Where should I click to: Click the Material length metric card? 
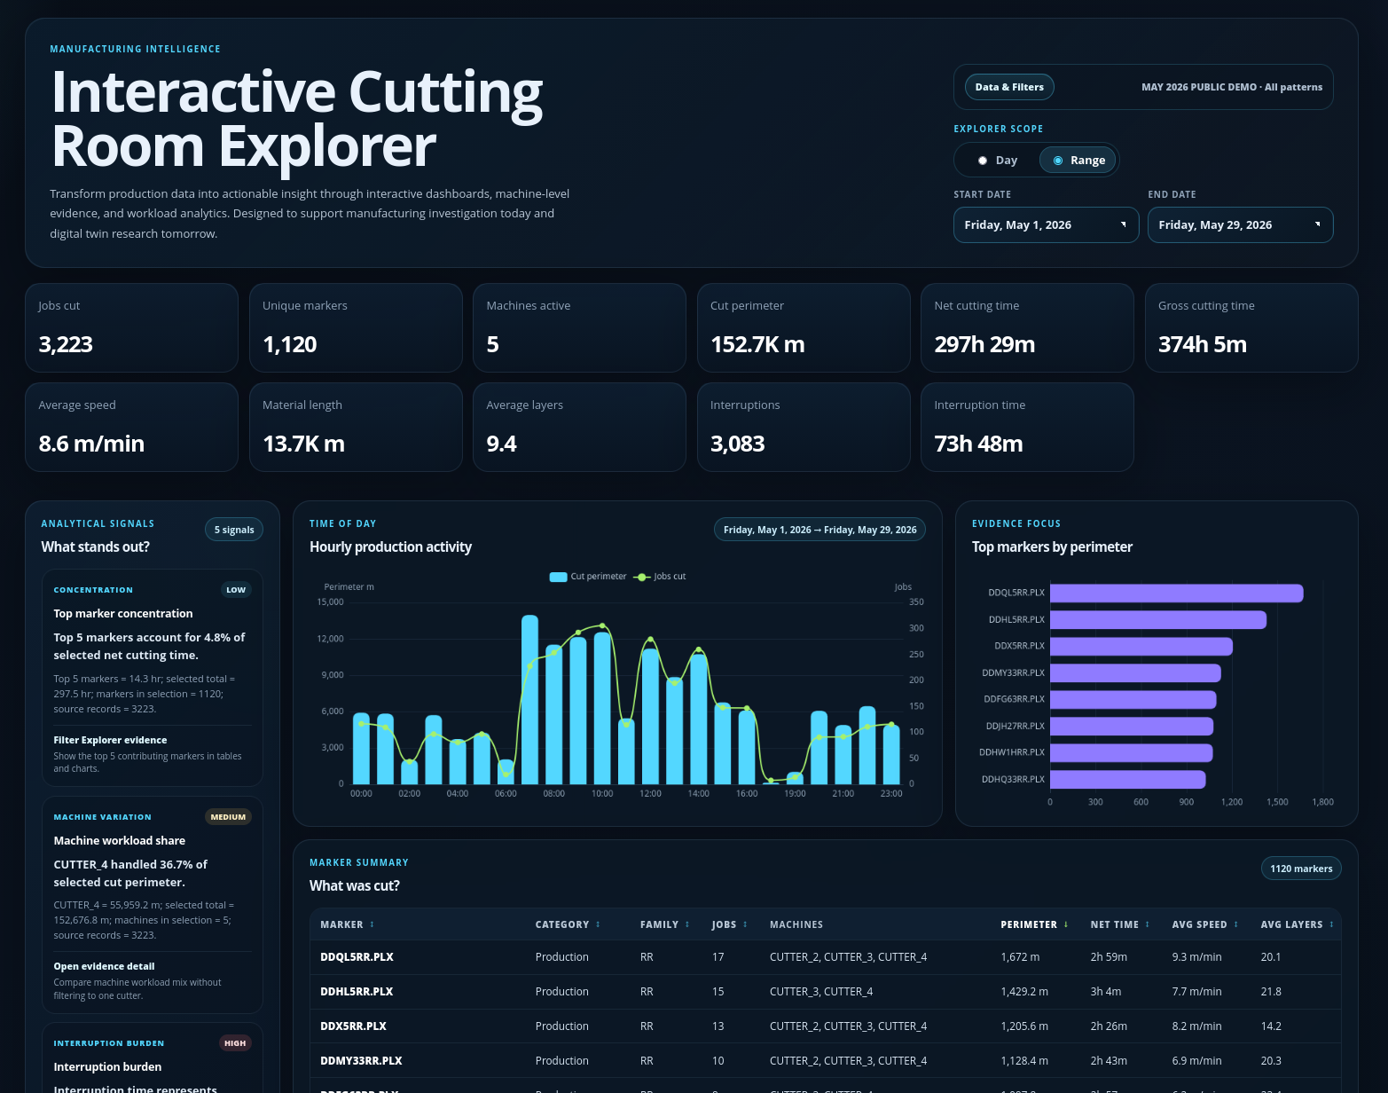tap(356, 427)
